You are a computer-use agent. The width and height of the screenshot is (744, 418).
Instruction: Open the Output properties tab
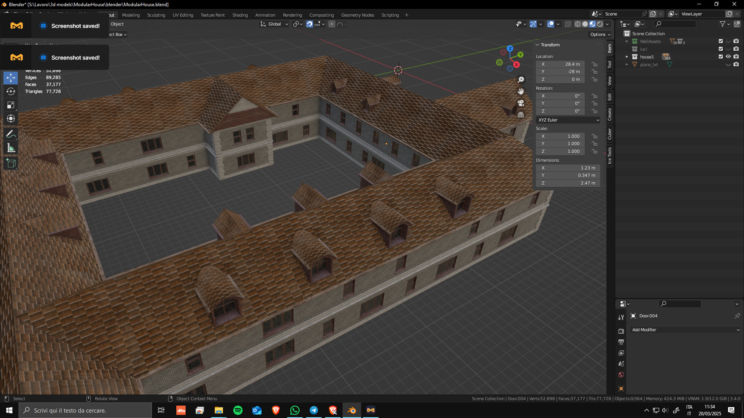point(621,342)
